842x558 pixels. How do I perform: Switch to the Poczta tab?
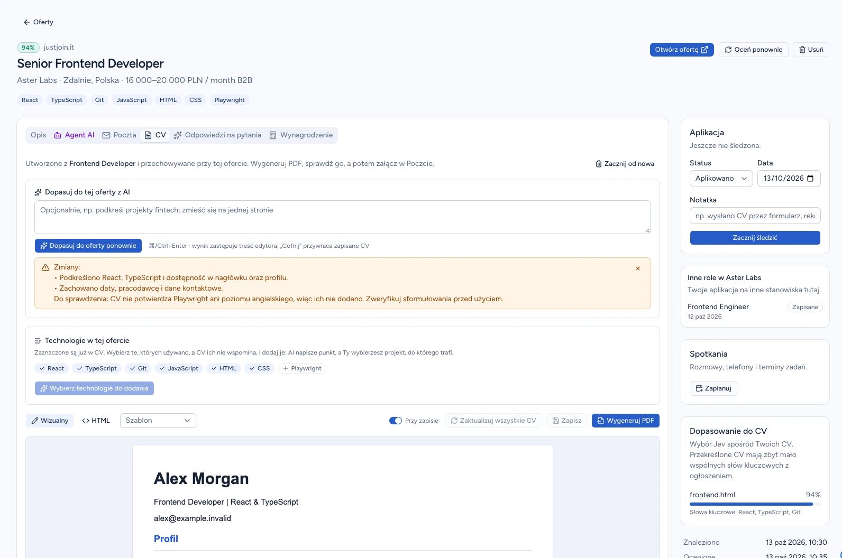(x=120, y=135)
